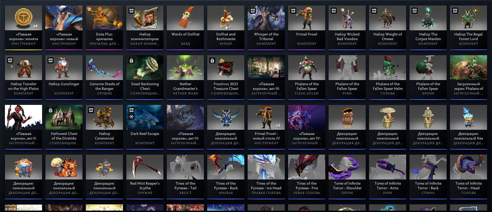492x212 pixels.
Task: Open the Dolfrat and Roshinante courier item
Action: 226,28
